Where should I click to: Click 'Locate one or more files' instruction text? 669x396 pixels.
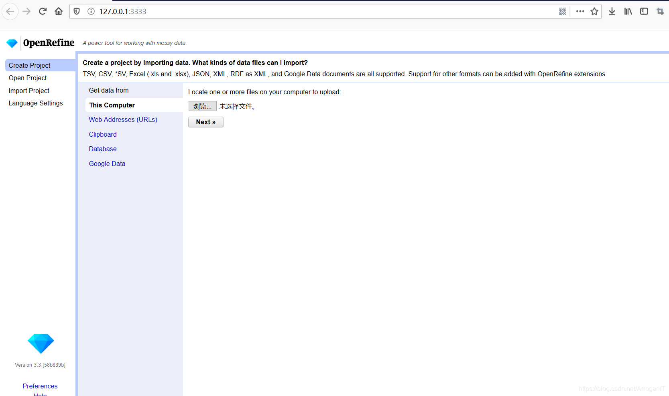click(264, 92)
